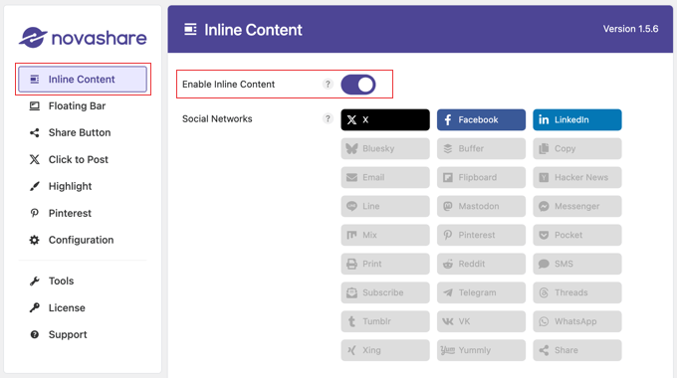Enable the Line network button
The height and width of the screenshot is (378, 677).
click(385, 206)
